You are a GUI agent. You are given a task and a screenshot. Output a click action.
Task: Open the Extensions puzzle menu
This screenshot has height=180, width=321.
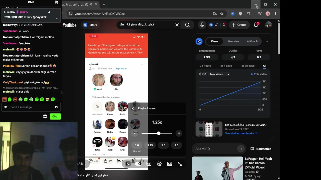248,14
